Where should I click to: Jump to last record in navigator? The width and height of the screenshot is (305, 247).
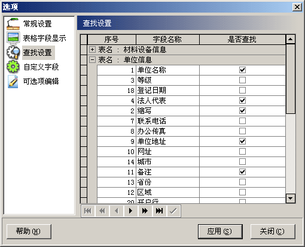159,211
